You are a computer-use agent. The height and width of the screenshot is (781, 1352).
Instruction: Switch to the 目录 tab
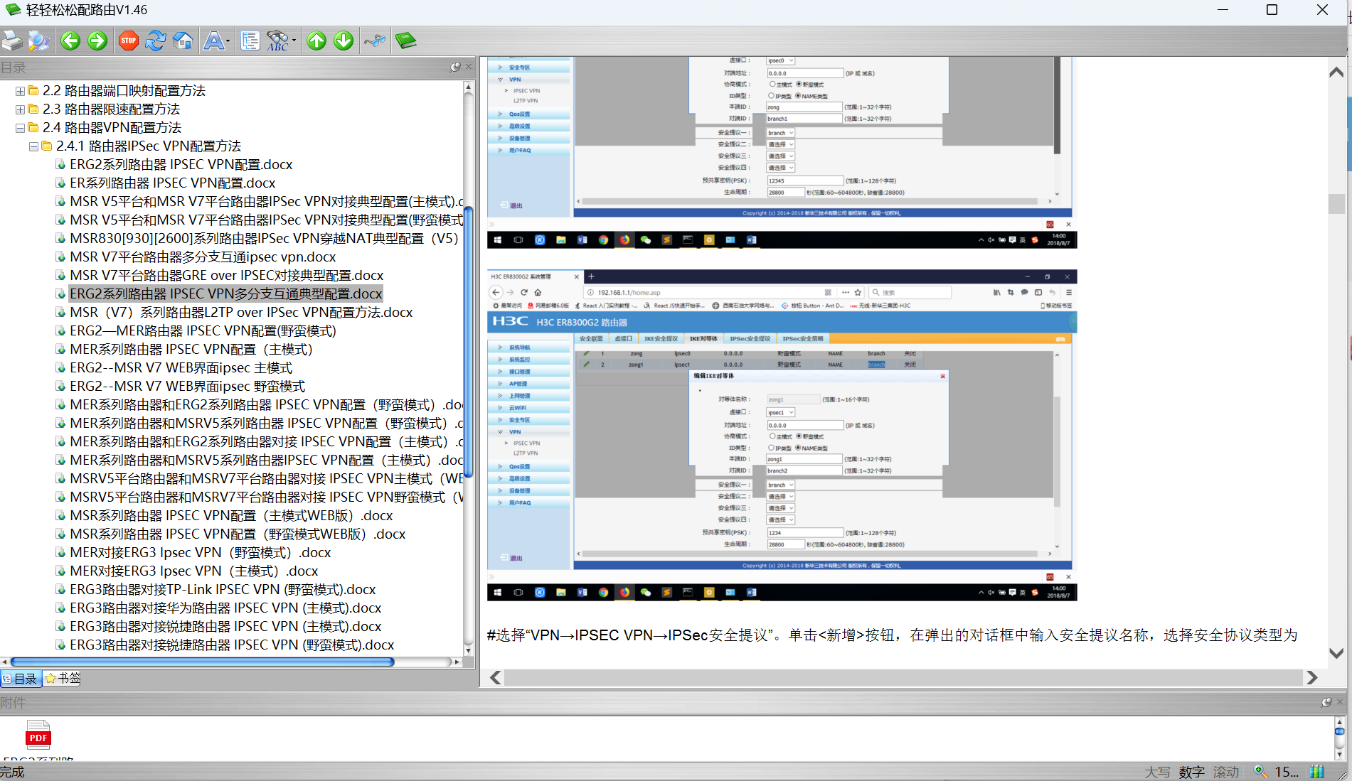(21, 679)
